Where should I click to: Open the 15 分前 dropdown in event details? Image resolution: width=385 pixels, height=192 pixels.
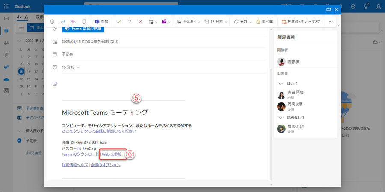[71, 67]
